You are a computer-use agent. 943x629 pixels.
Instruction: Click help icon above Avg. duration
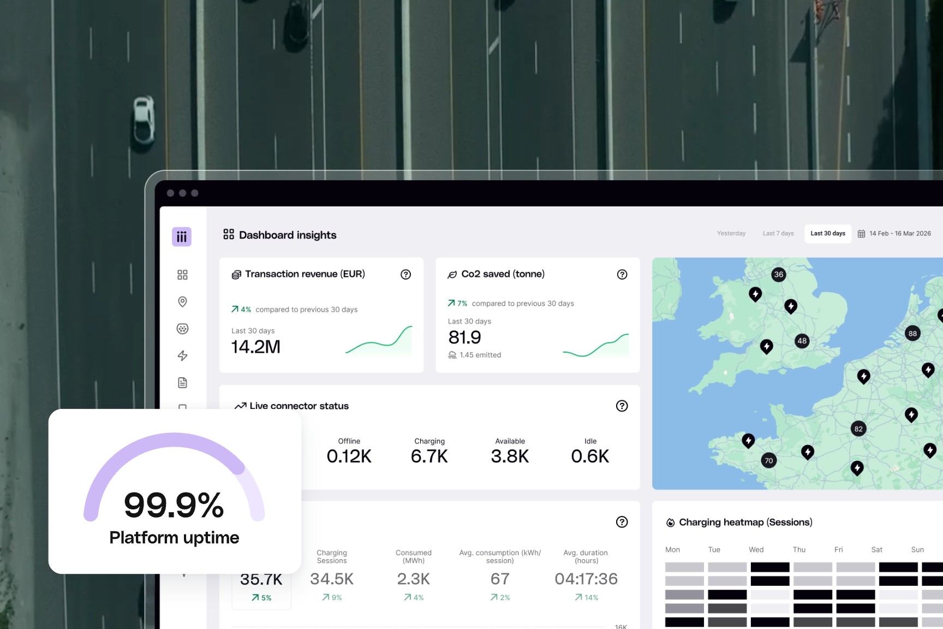point(622,522)
